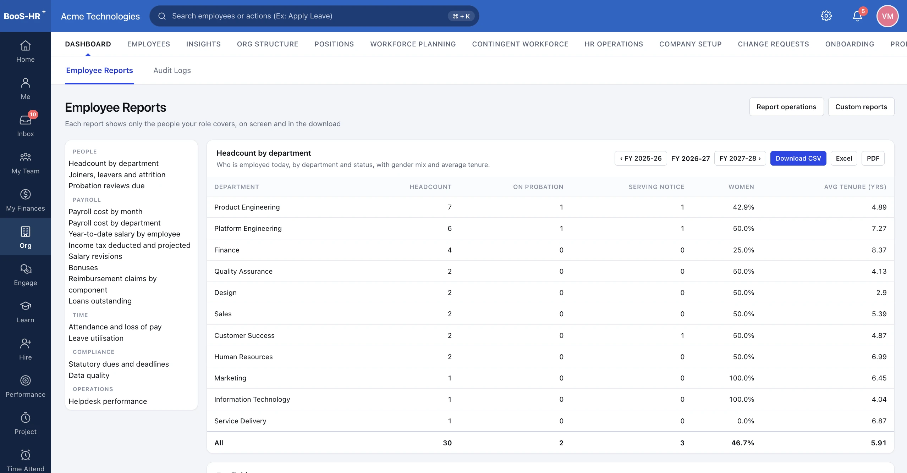Image resolution: width=907 pixels, height=473 pixels.
Task: Focus the employee search field
Action: (x=314, y=16)
